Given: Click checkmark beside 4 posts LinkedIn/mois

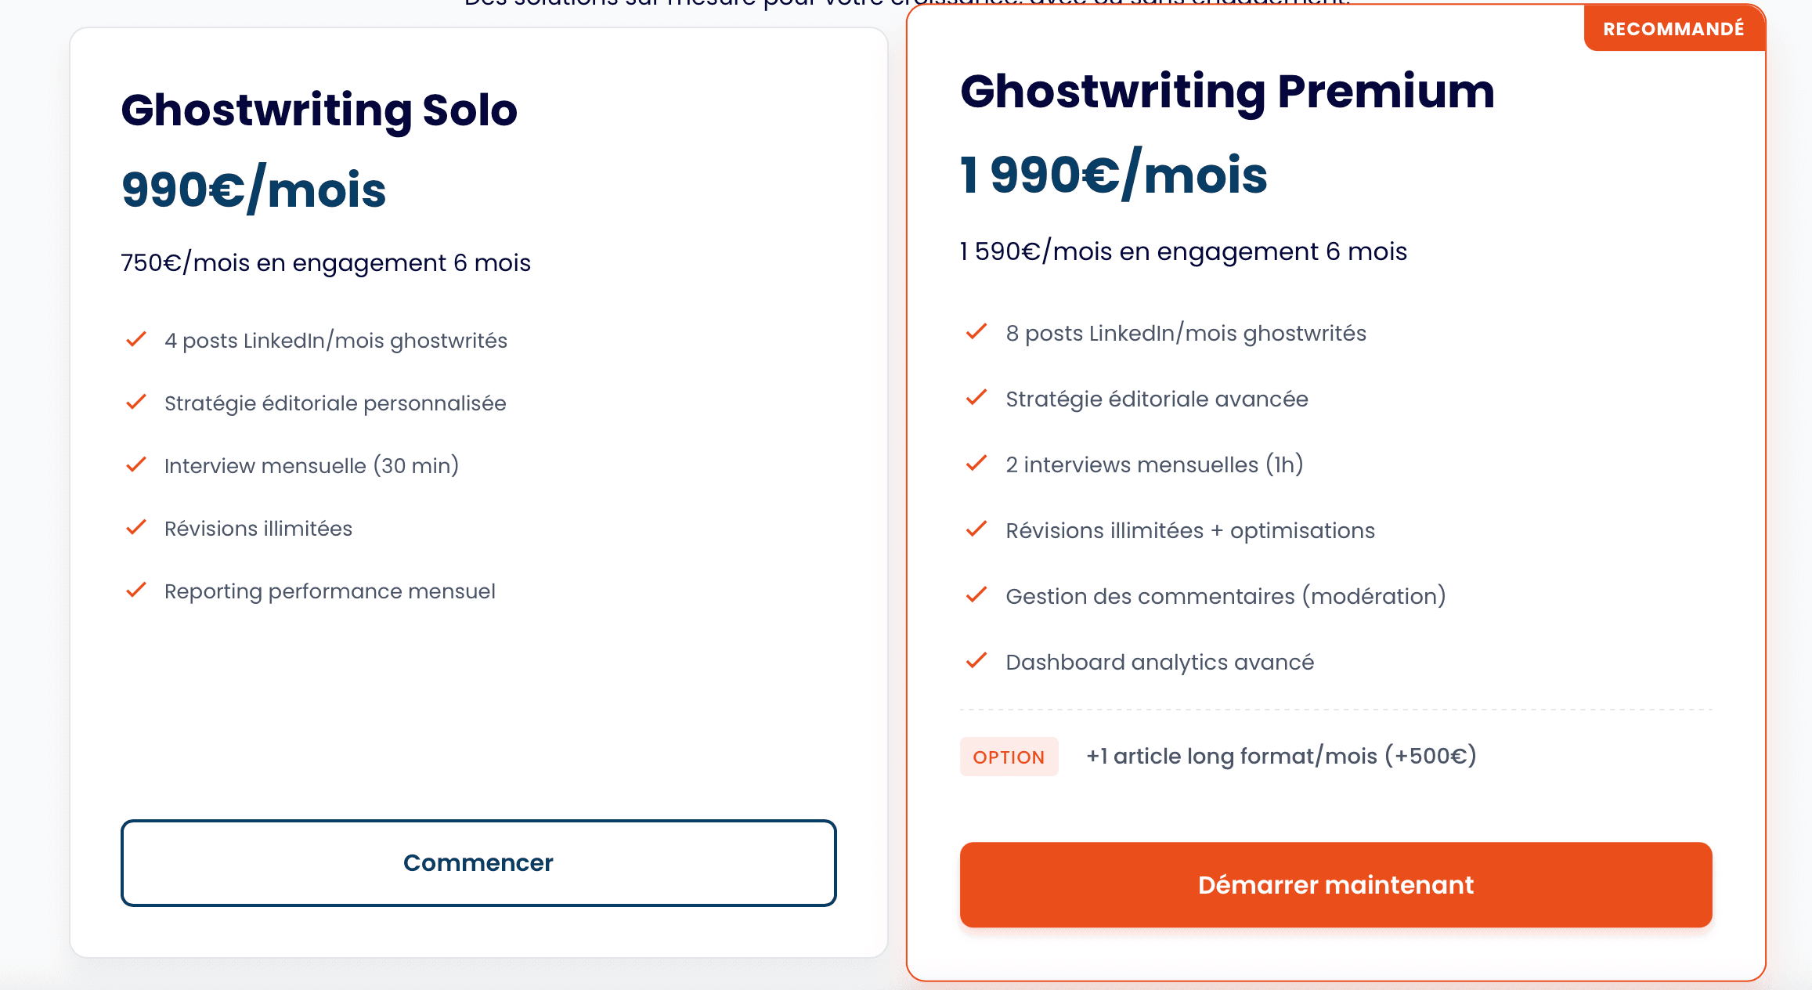Looking at the screenshot, I should coord(136,340).
